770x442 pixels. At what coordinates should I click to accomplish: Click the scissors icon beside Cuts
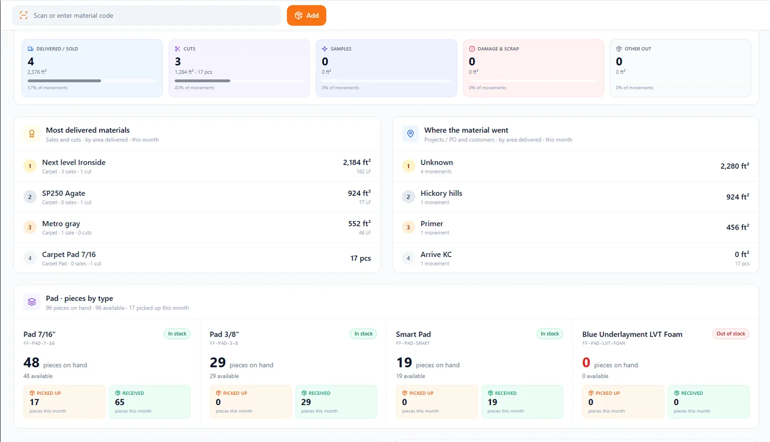pyautogui.click(x=178, y=49)
